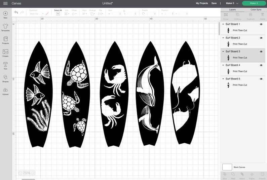Viewport: 267px width, 180px height.
Task: Open the Images library
Action: point(5,52)
